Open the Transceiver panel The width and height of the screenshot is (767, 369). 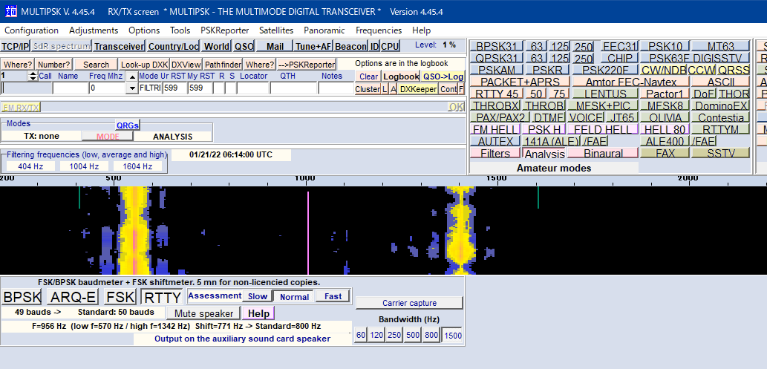(x=120, y=47)
